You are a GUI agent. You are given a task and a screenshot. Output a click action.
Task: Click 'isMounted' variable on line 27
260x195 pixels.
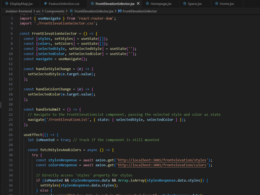coord(45,140)
